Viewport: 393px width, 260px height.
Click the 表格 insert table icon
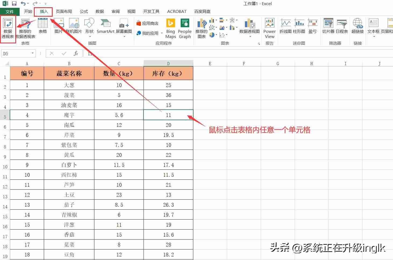click(43, 26)
